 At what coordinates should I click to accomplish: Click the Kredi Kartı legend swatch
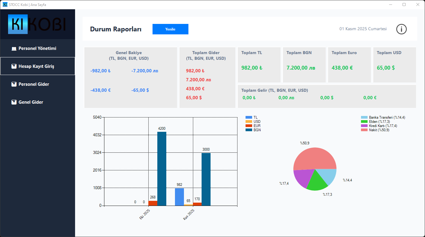[364, 126]
